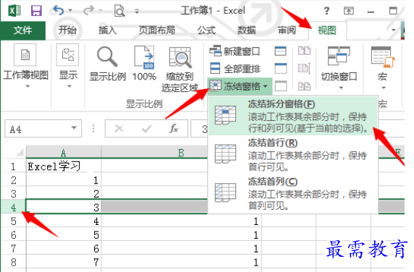This screenshot has width=414, height=272.
Task: Click Reset Window Position icon
Action: [x=304, y=86]
